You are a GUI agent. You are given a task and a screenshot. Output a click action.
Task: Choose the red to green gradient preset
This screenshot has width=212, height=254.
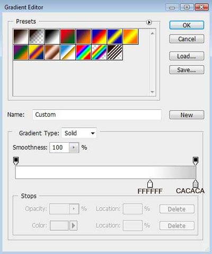tap(68, 37)
